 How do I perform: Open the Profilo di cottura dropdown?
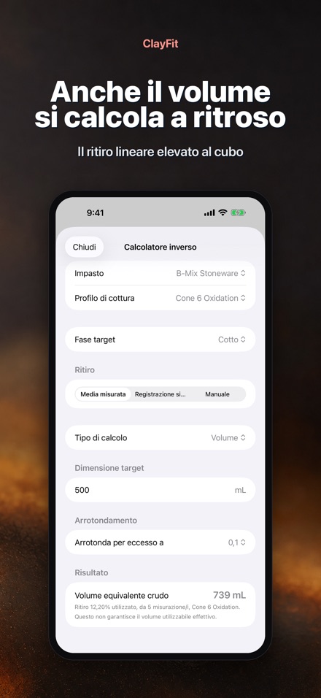click(160, 298)
